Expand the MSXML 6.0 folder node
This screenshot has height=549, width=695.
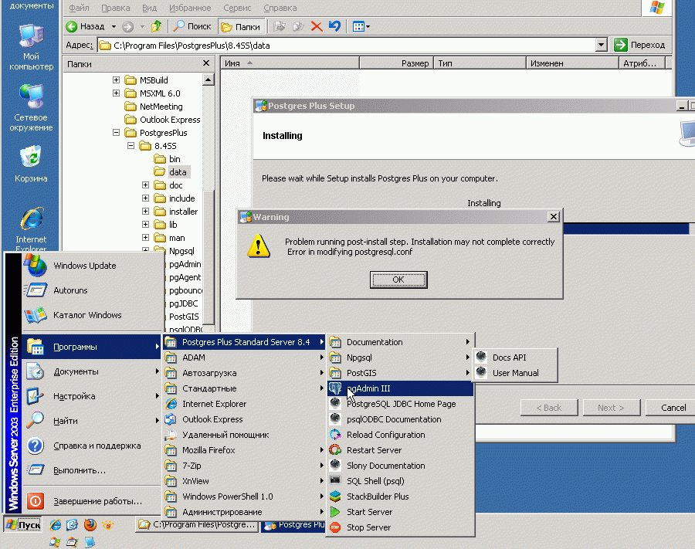click(x=116, y=93)
